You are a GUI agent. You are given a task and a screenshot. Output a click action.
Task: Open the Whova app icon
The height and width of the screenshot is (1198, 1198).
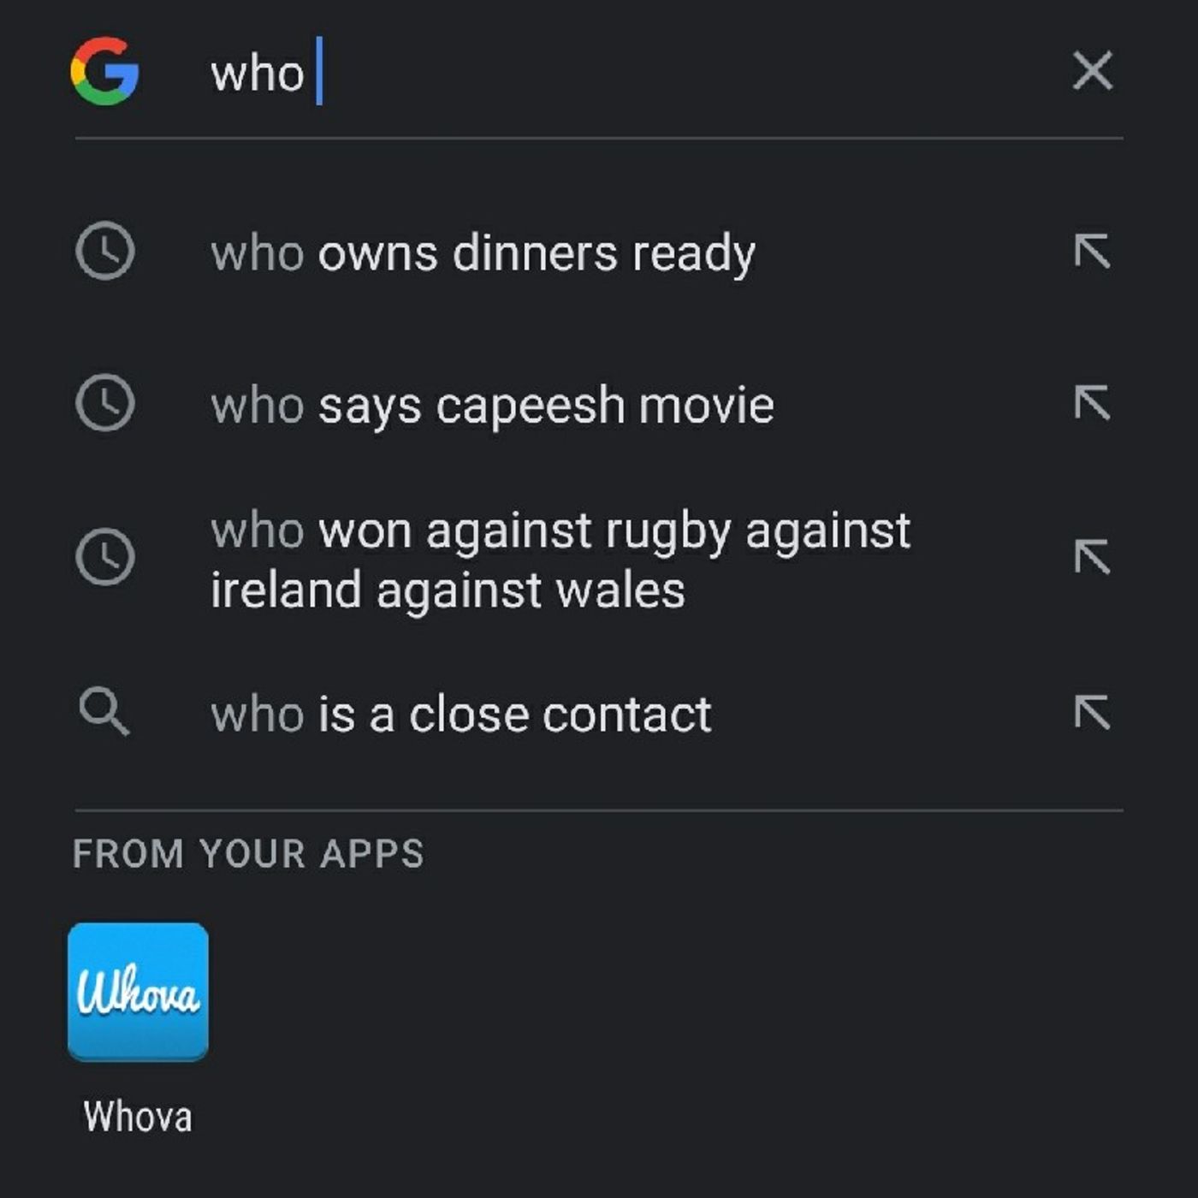pyautogui.click(x=138, y=991)
